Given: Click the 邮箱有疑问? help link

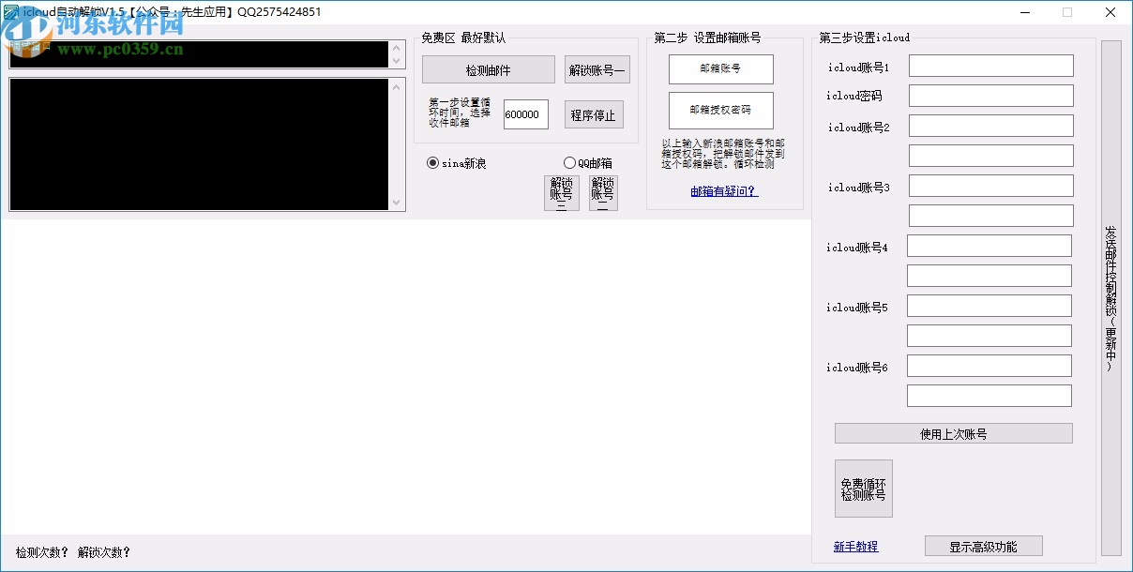Looking at the screenshot, I should tap(722, 192).
